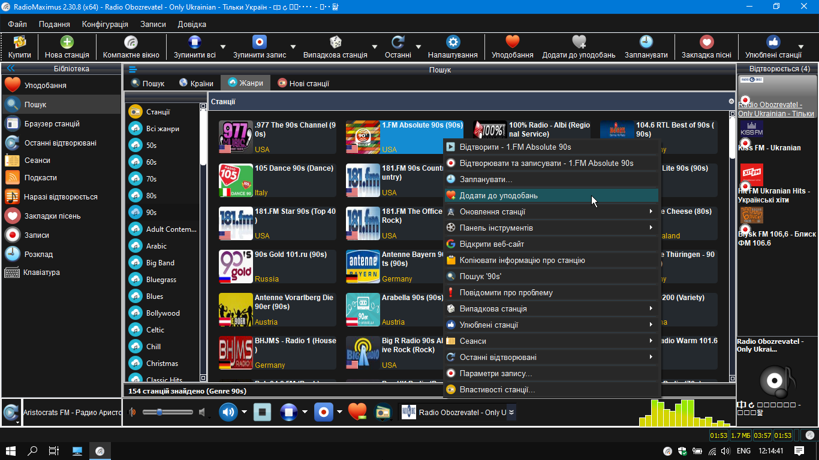Select Додати до уподобань in context menu

[551, 195]
